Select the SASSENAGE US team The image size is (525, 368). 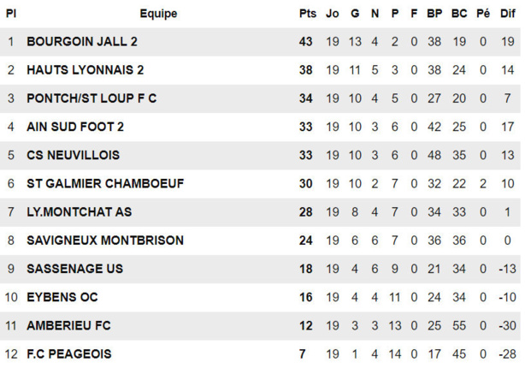click(74, 269)
